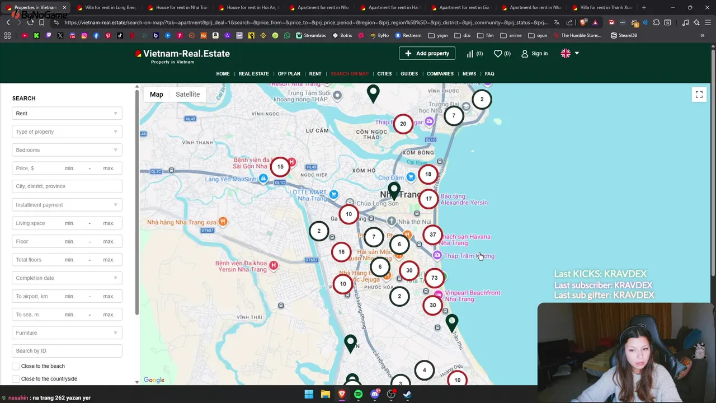716x403 pixels.
Task: Enable the Close to the beach checkbox
Action: [16, 366]
